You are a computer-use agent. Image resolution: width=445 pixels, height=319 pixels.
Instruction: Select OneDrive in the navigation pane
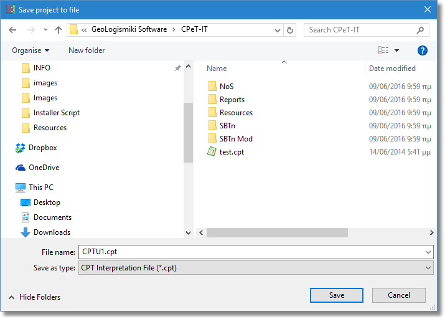tap(44, 168)
